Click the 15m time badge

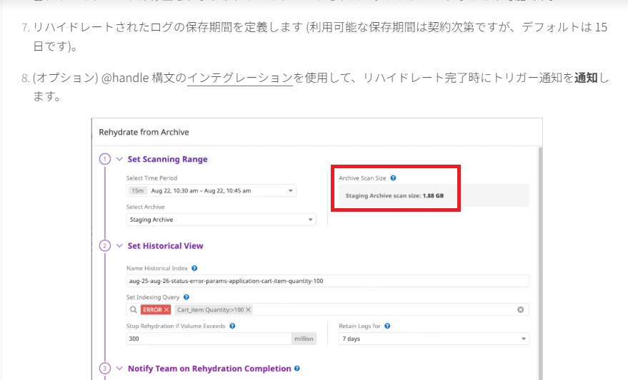point(137,190)
